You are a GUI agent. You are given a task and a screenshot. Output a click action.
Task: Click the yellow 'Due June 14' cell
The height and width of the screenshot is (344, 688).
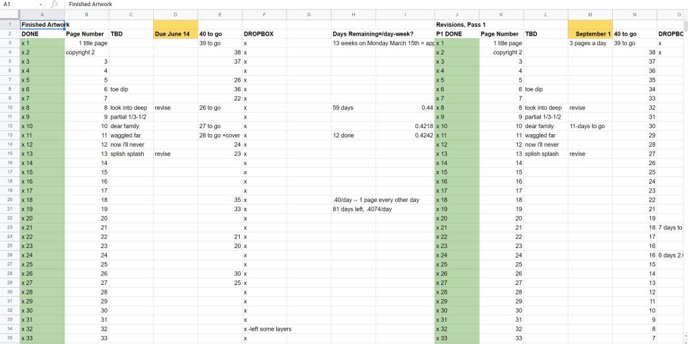coord(175,34)
